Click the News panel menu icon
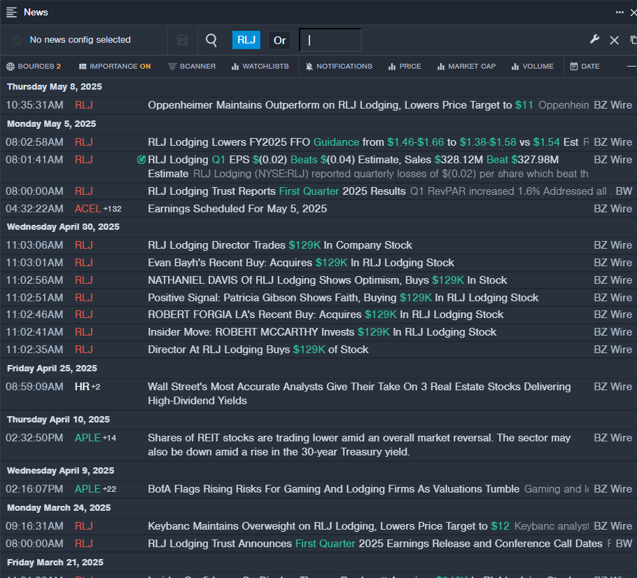The image size is (637, 578). pyautogui.click(x=11, y=12)
